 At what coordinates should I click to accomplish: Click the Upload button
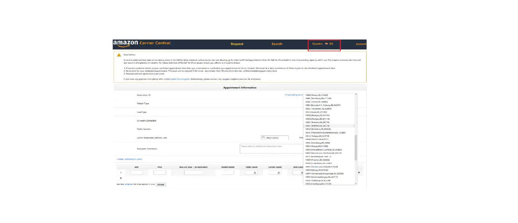pos(161,184)
